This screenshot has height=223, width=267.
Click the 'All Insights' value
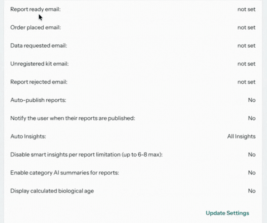pos(241,136)
